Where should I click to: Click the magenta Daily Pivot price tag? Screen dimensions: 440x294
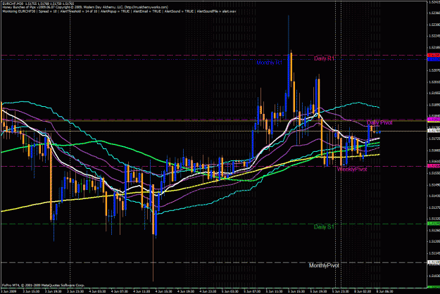434,120
